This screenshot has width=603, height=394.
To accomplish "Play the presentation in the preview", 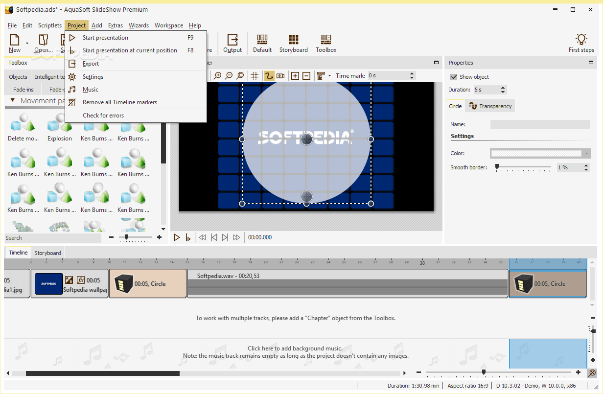I will tap(177, 237).
